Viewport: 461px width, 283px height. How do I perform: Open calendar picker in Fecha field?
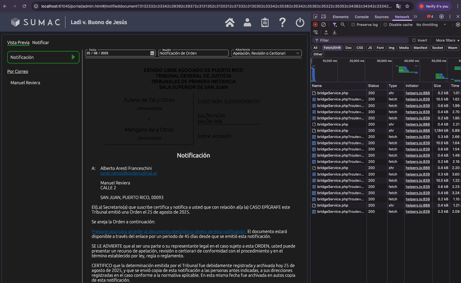pyautogui.click(x=152, y=53)
